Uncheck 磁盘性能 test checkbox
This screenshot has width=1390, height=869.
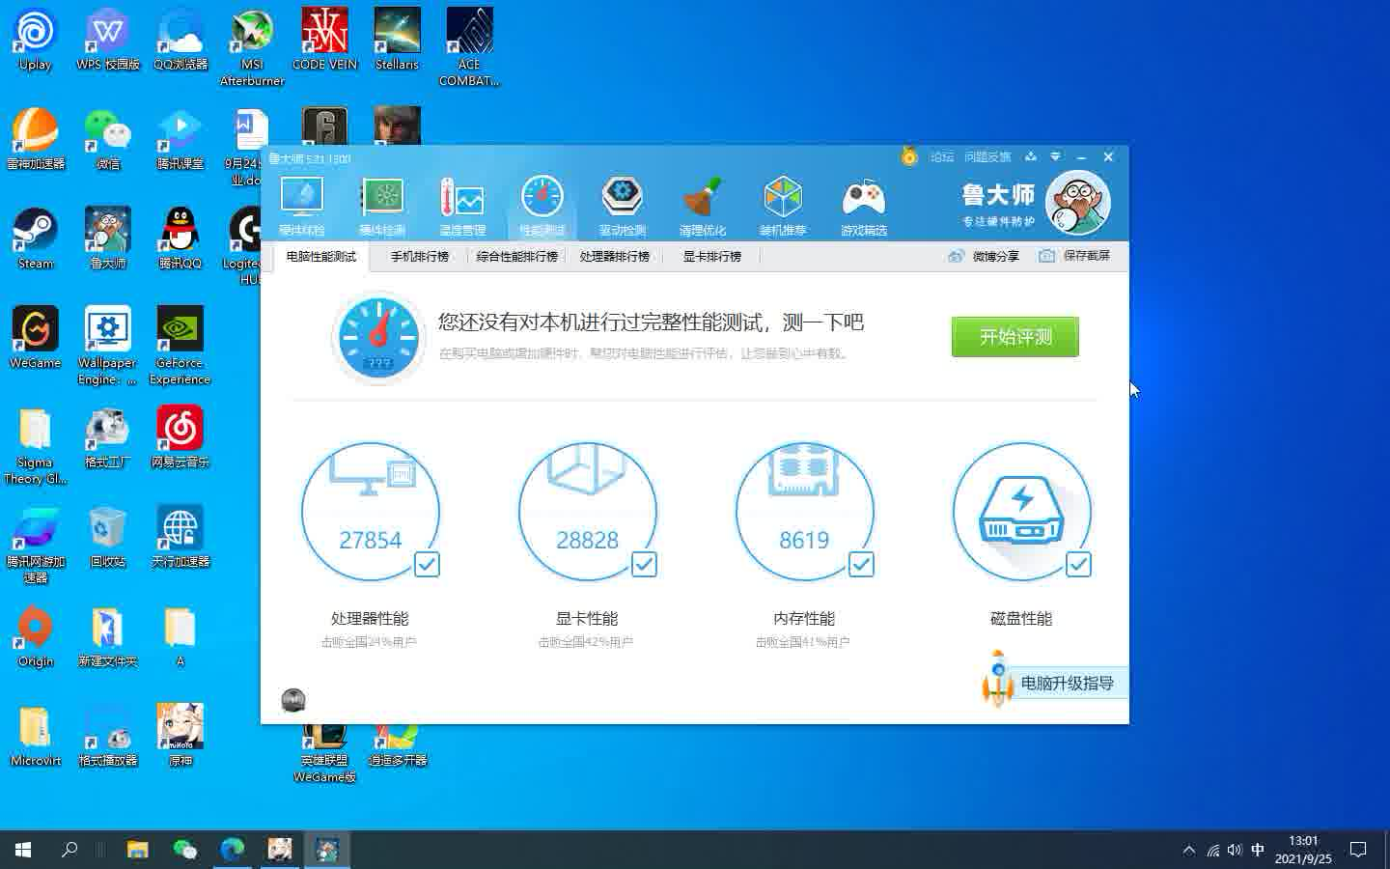coord(1078,564)
